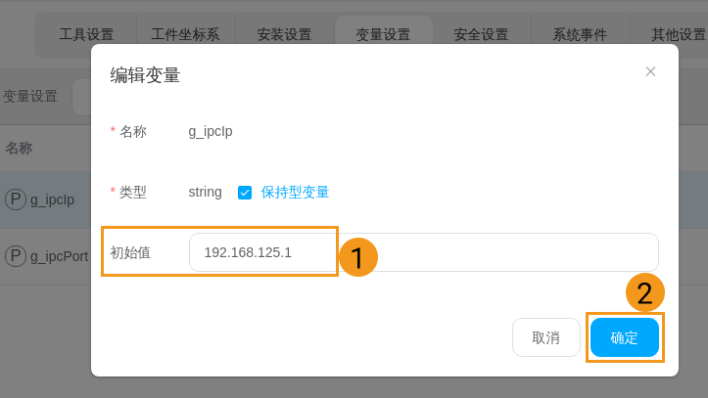Click the g_ipcIp name value in dialog

(x=211, y=131)
